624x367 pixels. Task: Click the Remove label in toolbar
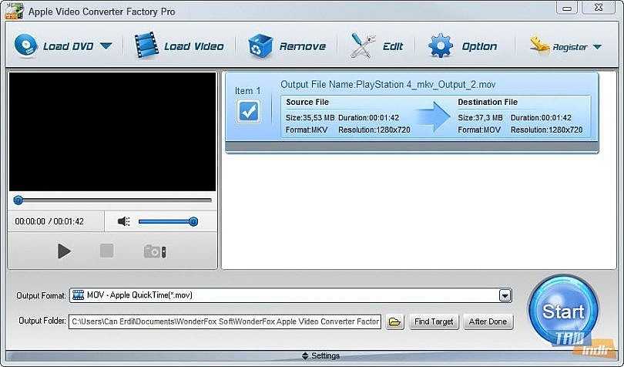(x=303, y=46)
